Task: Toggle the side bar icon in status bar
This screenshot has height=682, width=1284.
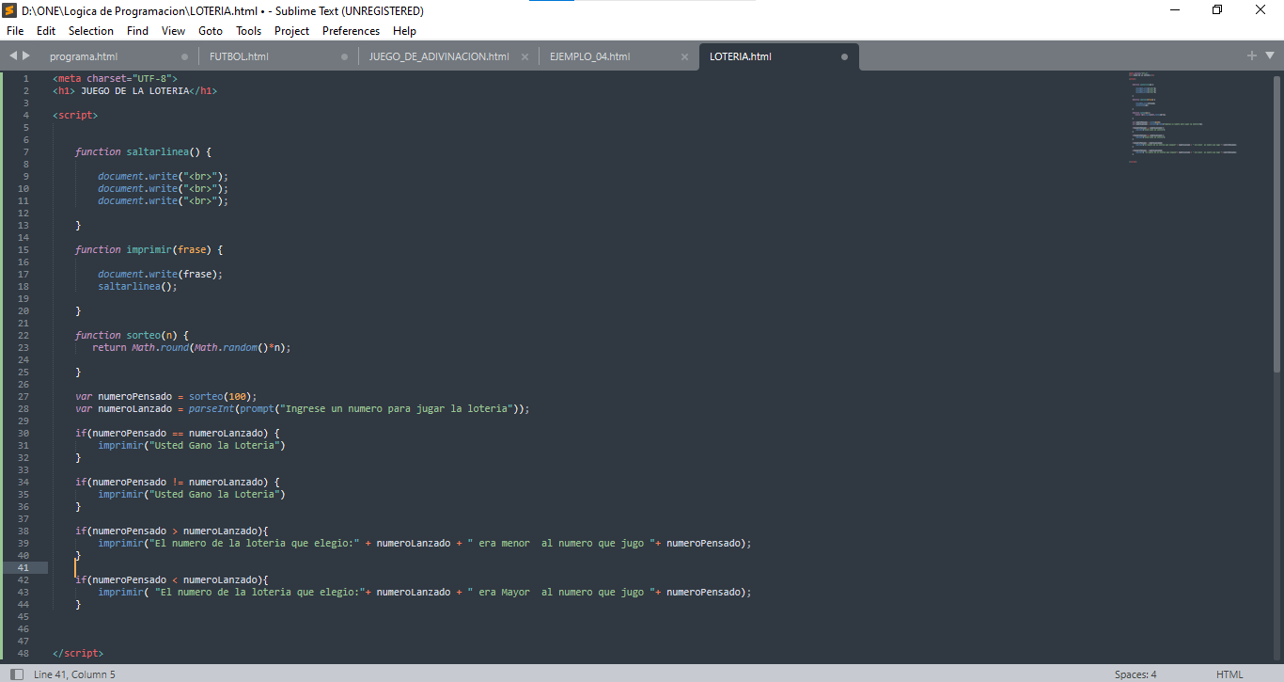Action: [17, 674]
